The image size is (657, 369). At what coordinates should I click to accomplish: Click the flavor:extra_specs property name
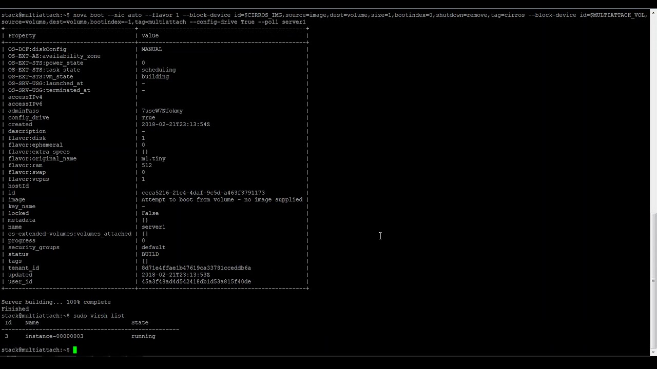[38, 152]
